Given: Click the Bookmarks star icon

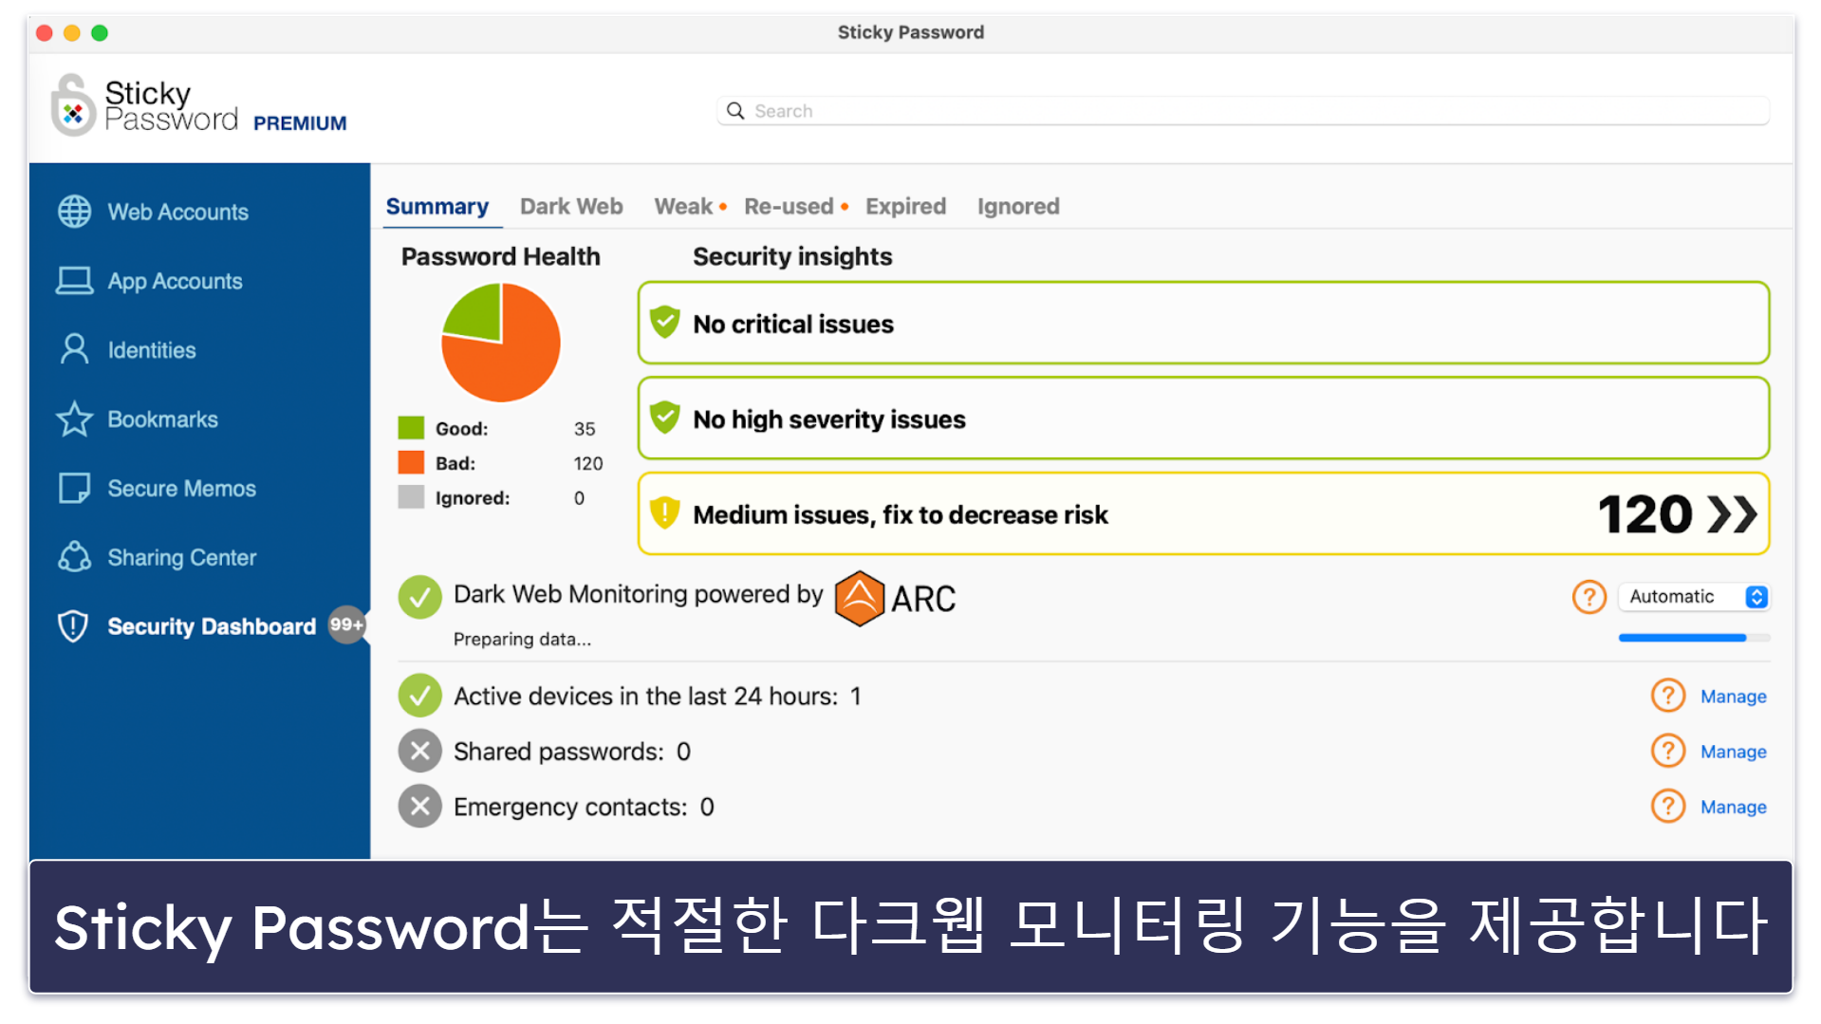Looking at the screenshot, I should click(74, 419).
